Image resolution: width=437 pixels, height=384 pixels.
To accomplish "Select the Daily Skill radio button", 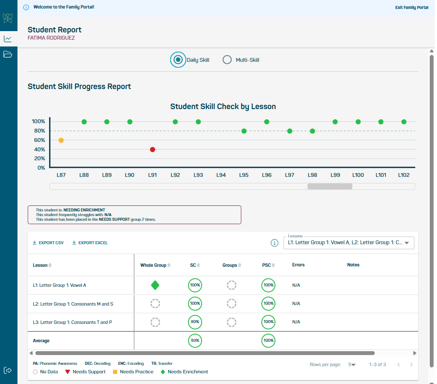I will point(178,60).
